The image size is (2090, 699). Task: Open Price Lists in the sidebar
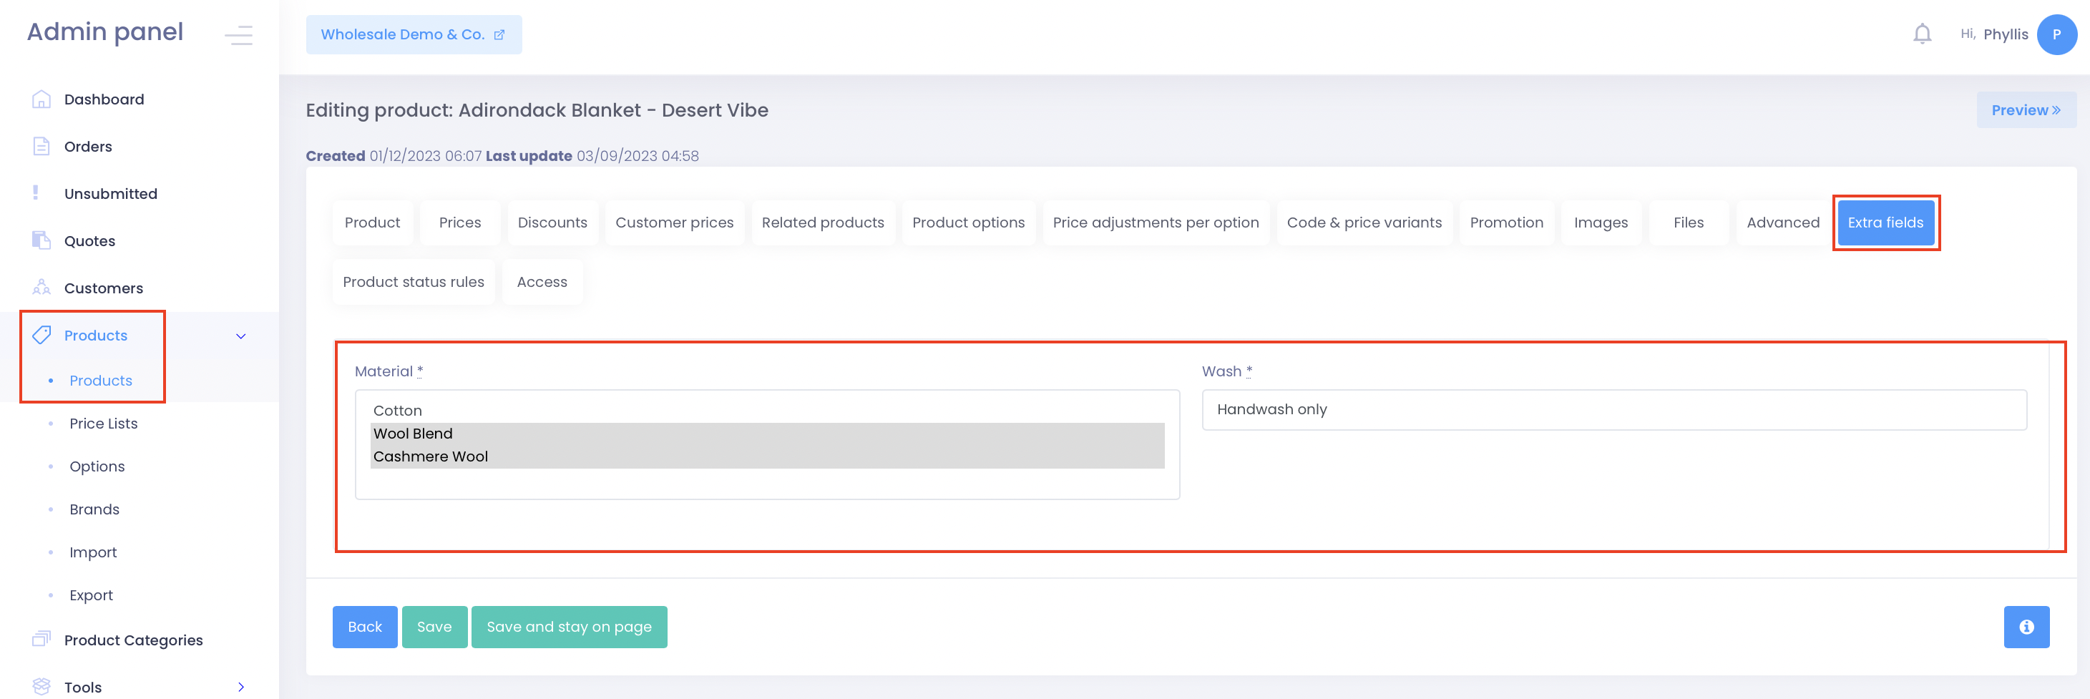(x=103, y=424)
